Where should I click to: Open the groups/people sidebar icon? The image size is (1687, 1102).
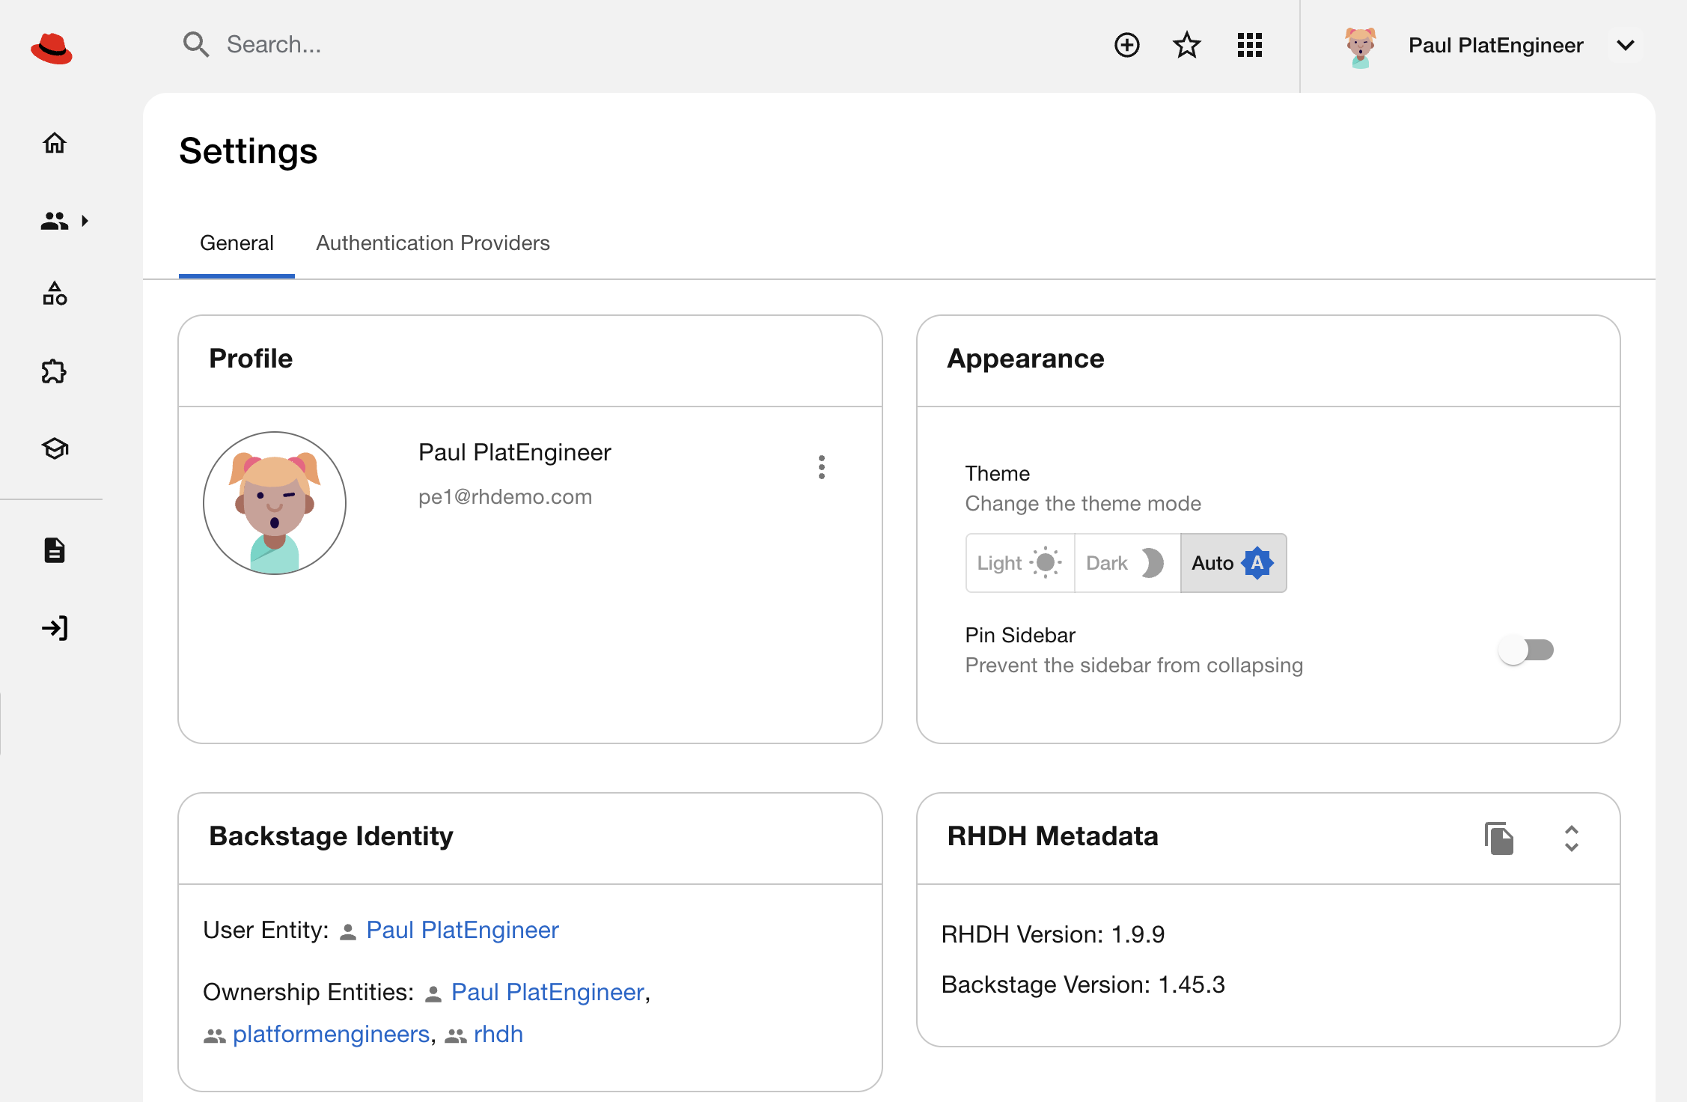[55, 221]
